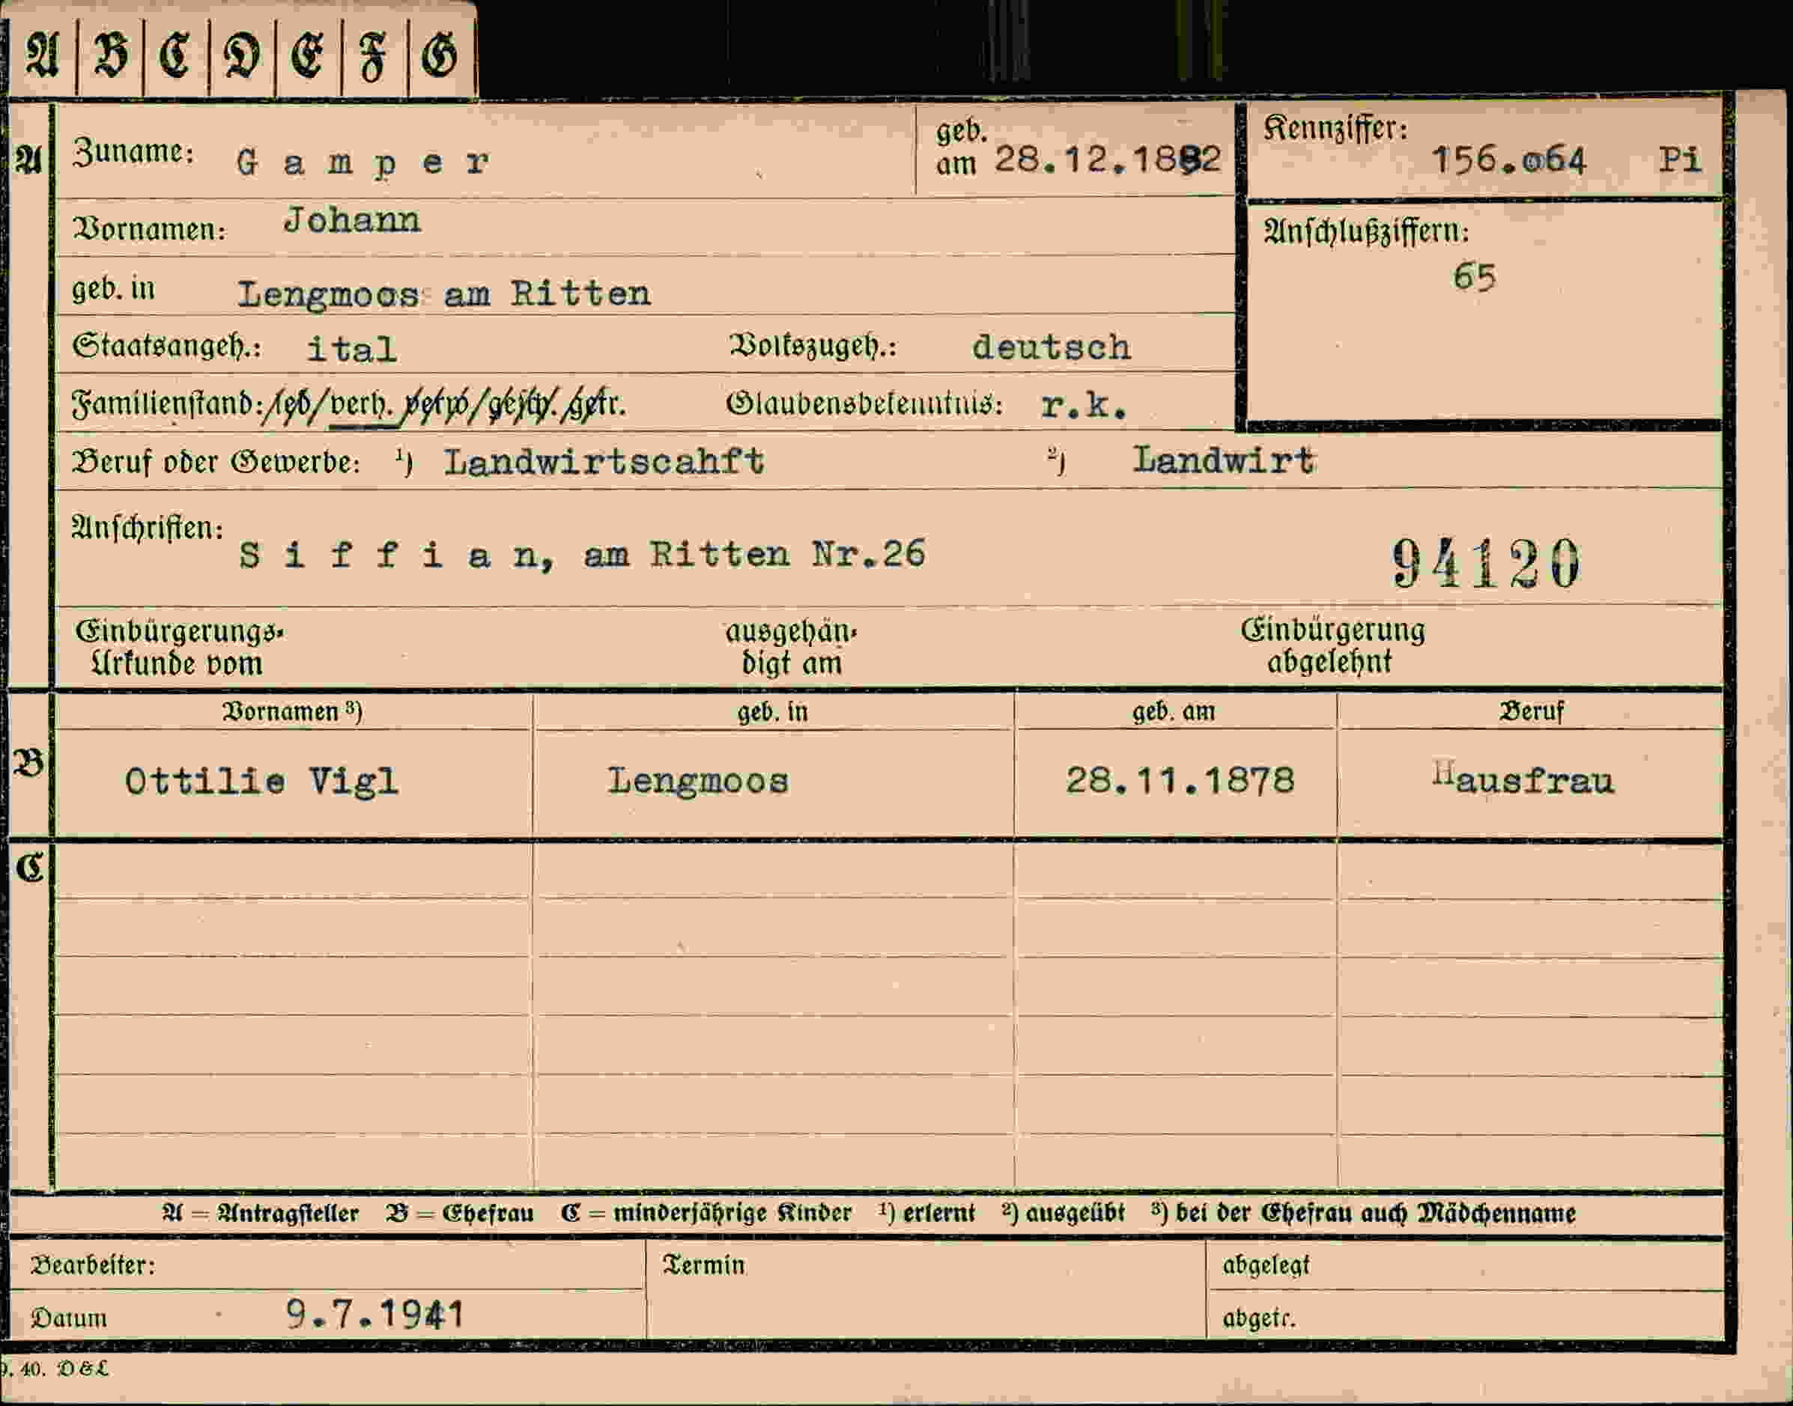Click the 'Beruf oder Gewerbe:' label
1793x1406 pixels.
tap(216, 463)
